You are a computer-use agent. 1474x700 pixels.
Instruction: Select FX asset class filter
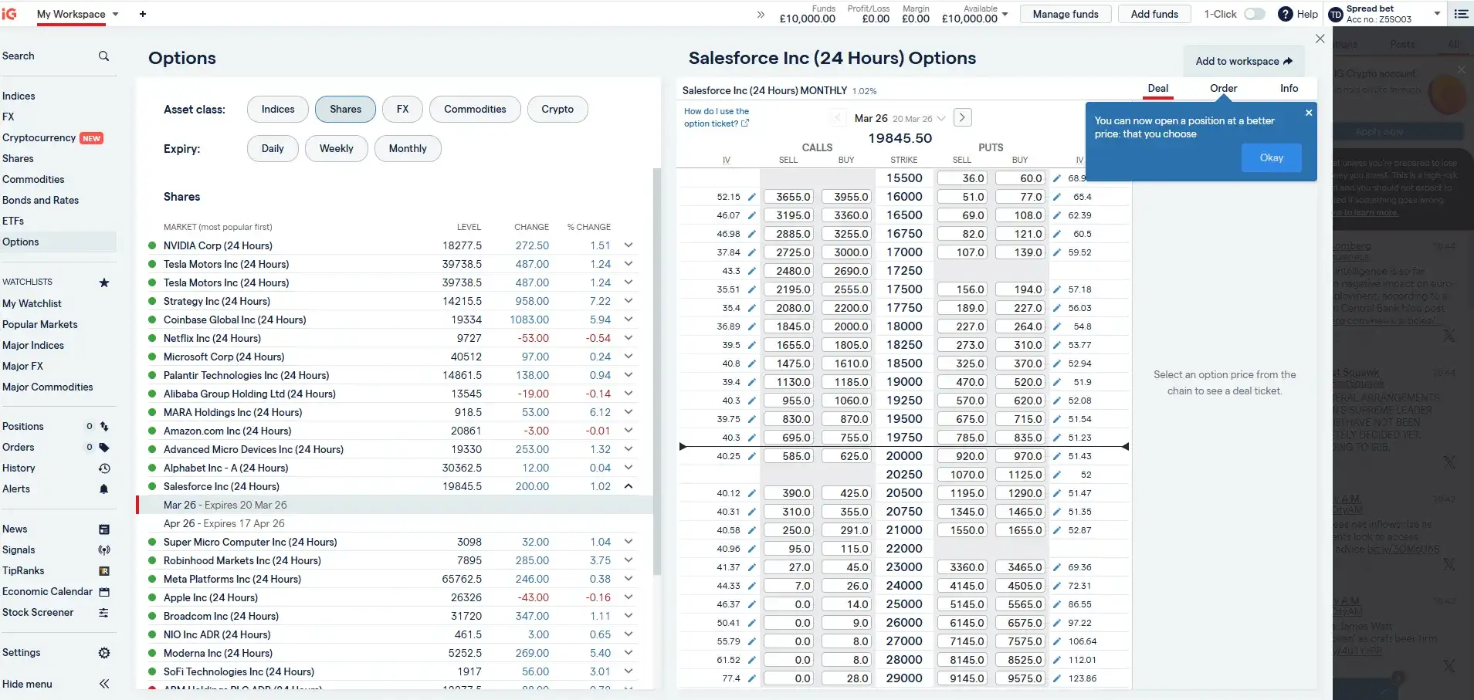click(x=402, y=110)
